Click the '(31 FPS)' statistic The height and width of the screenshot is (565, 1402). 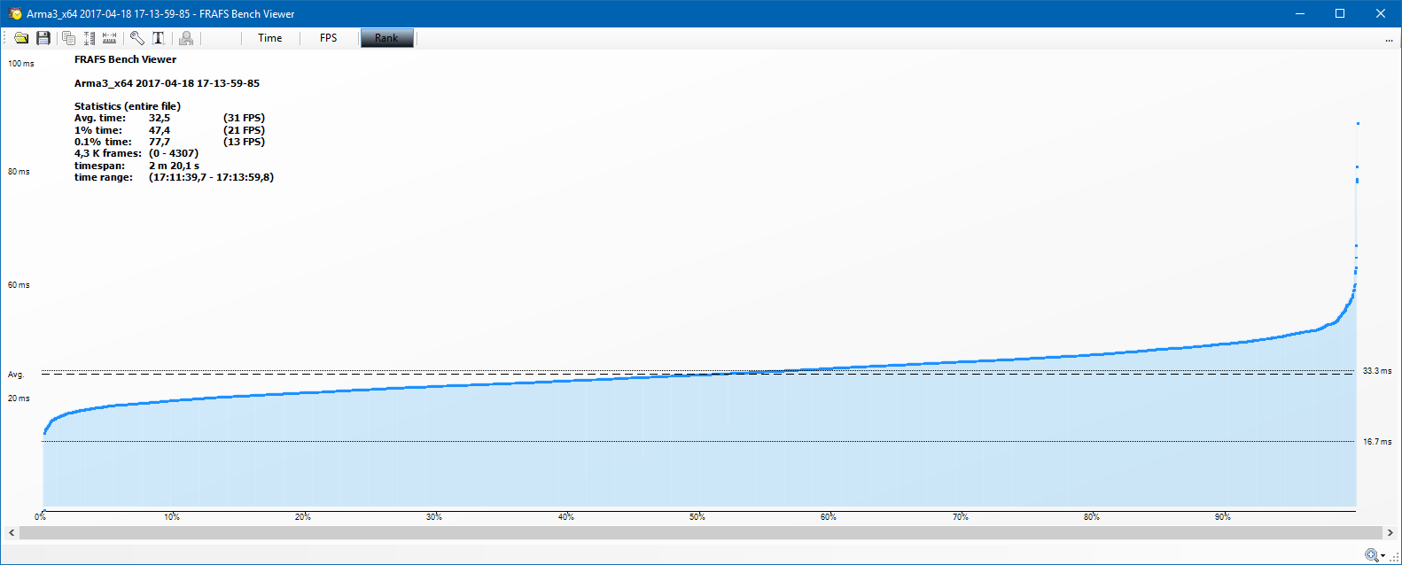click(244, 118)
